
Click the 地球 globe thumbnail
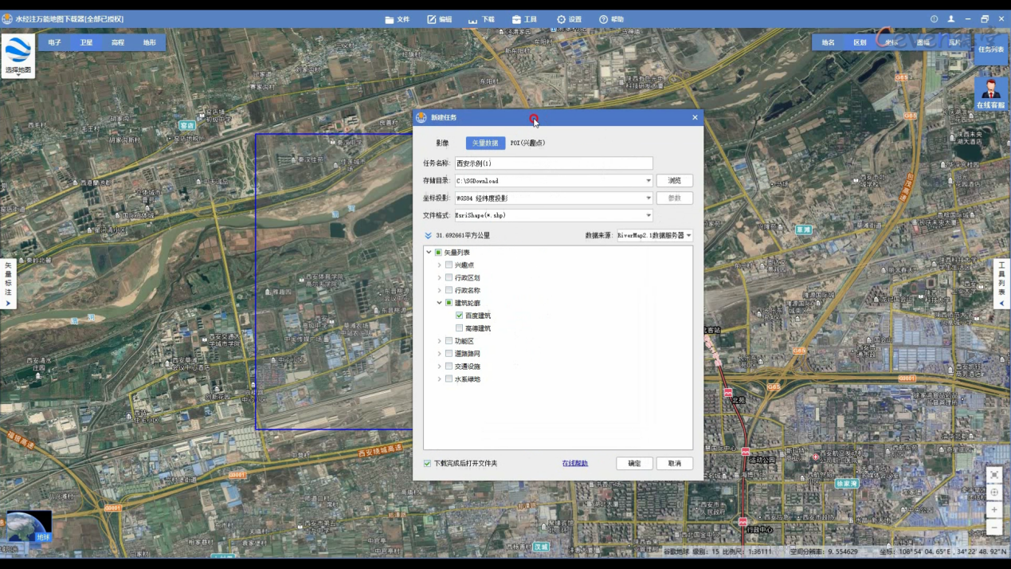29,526
